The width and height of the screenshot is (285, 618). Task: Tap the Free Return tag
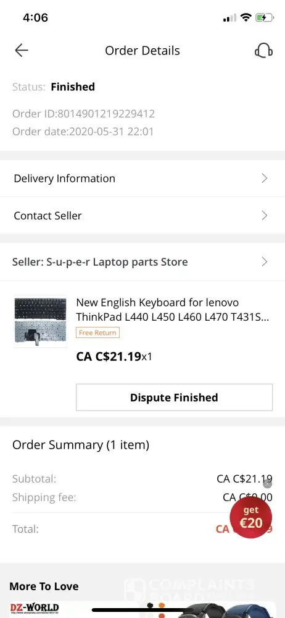(97, 332)
